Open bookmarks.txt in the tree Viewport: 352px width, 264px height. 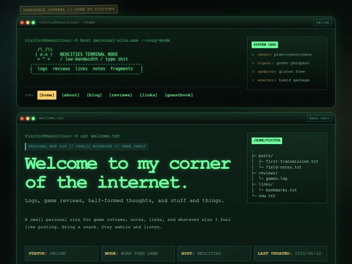coord(281,190)
